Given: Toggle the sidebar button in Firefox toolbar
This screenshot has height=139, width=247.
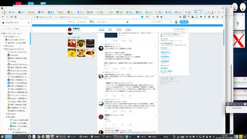Looking at the screenshot, I should [184, 17].
